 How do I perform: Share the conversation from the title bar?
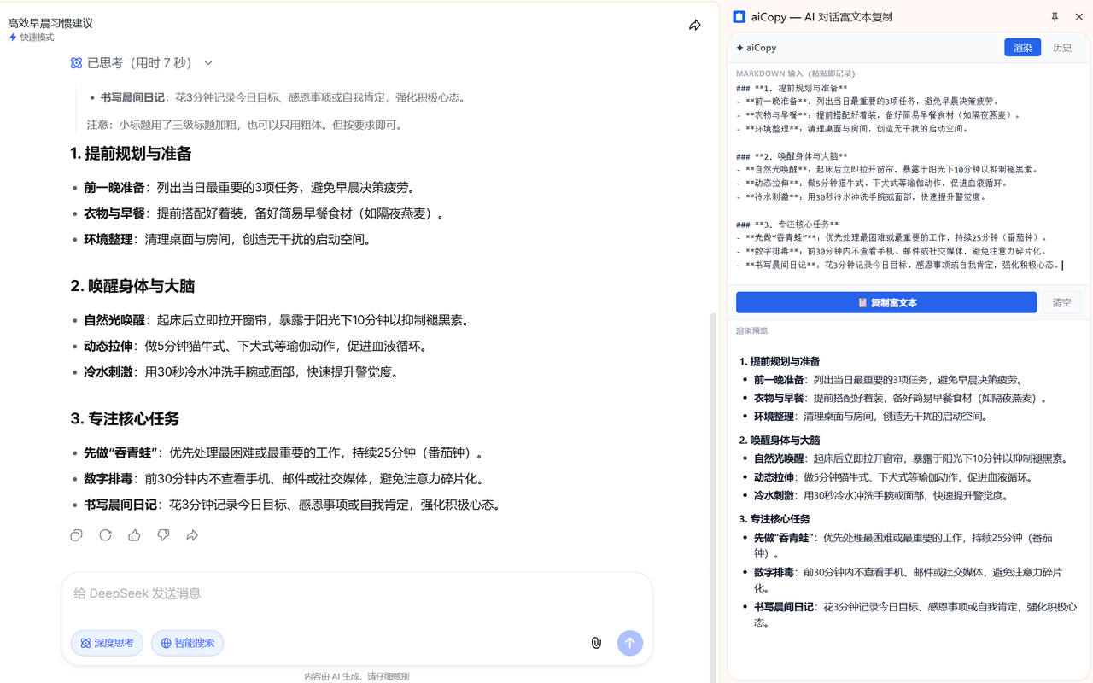click(695, 26)
